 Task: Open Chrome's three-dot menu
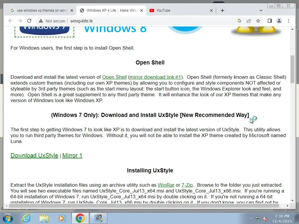[288, 21]
